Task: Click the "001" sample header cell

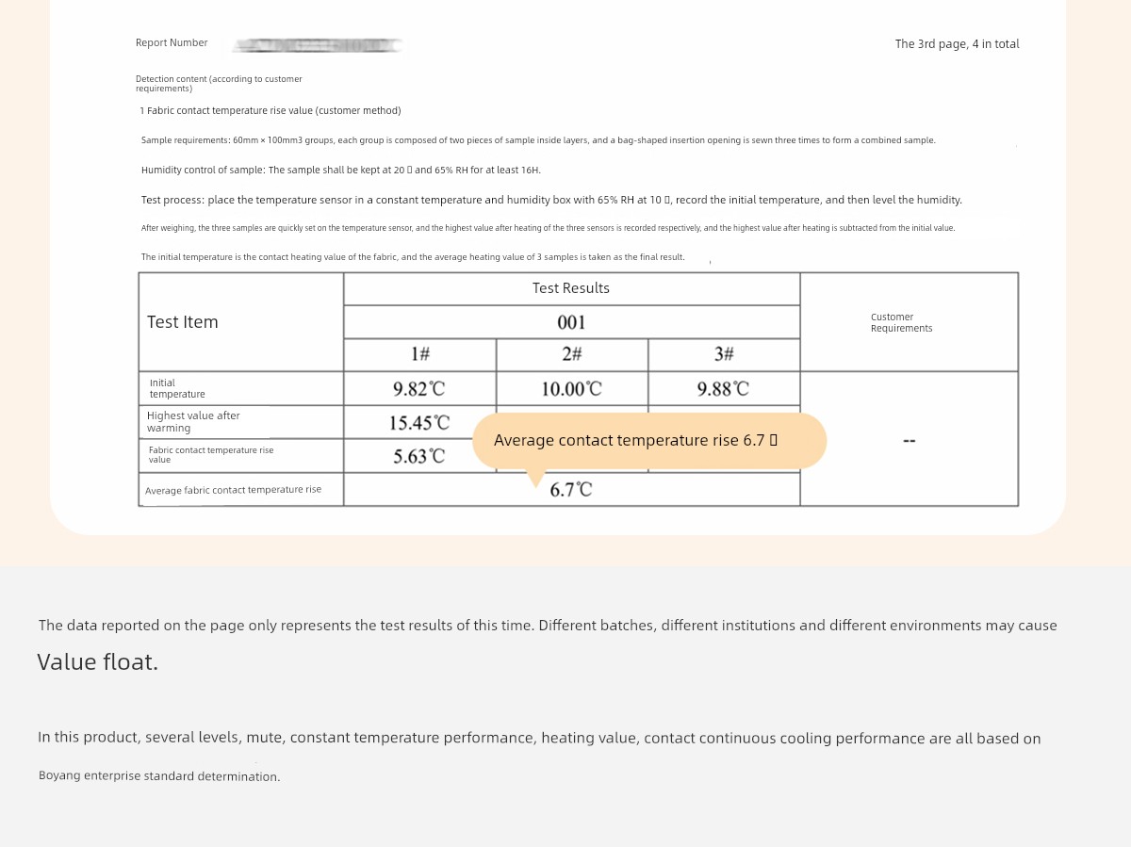Action: pos(571,322)
